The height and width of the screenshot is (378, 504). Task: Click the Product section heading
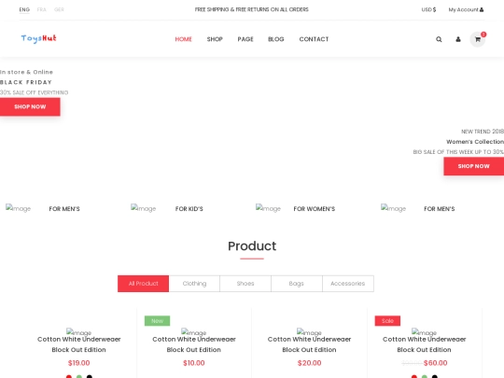tap(252, 246)
